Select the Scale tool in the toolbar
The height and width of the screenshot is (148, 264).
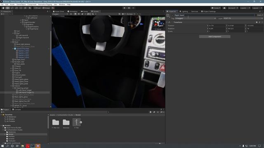coord(16,8)
